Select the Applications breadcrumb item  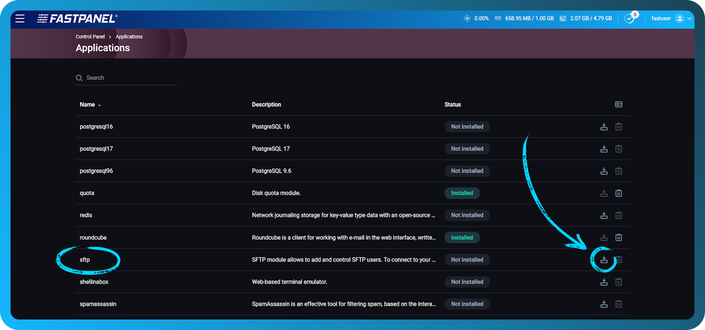pos(129,36)
